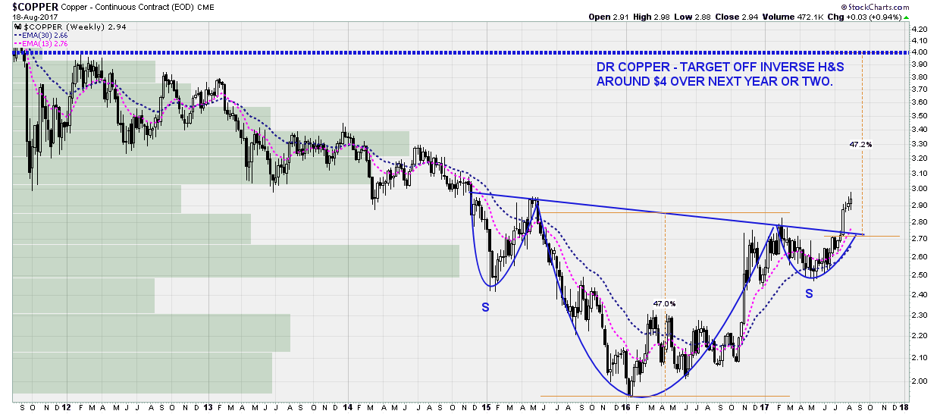Click the 47.0% measurement label
Screen dimensions: 940x414
coord(664,303)
